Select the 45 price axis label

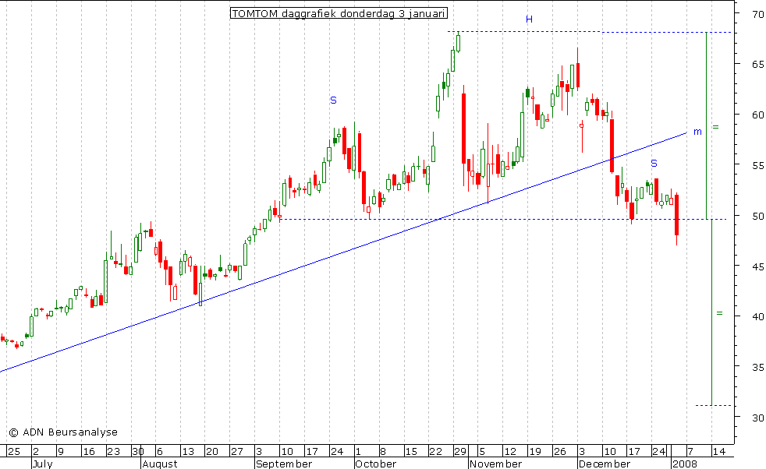coord(757,266)
